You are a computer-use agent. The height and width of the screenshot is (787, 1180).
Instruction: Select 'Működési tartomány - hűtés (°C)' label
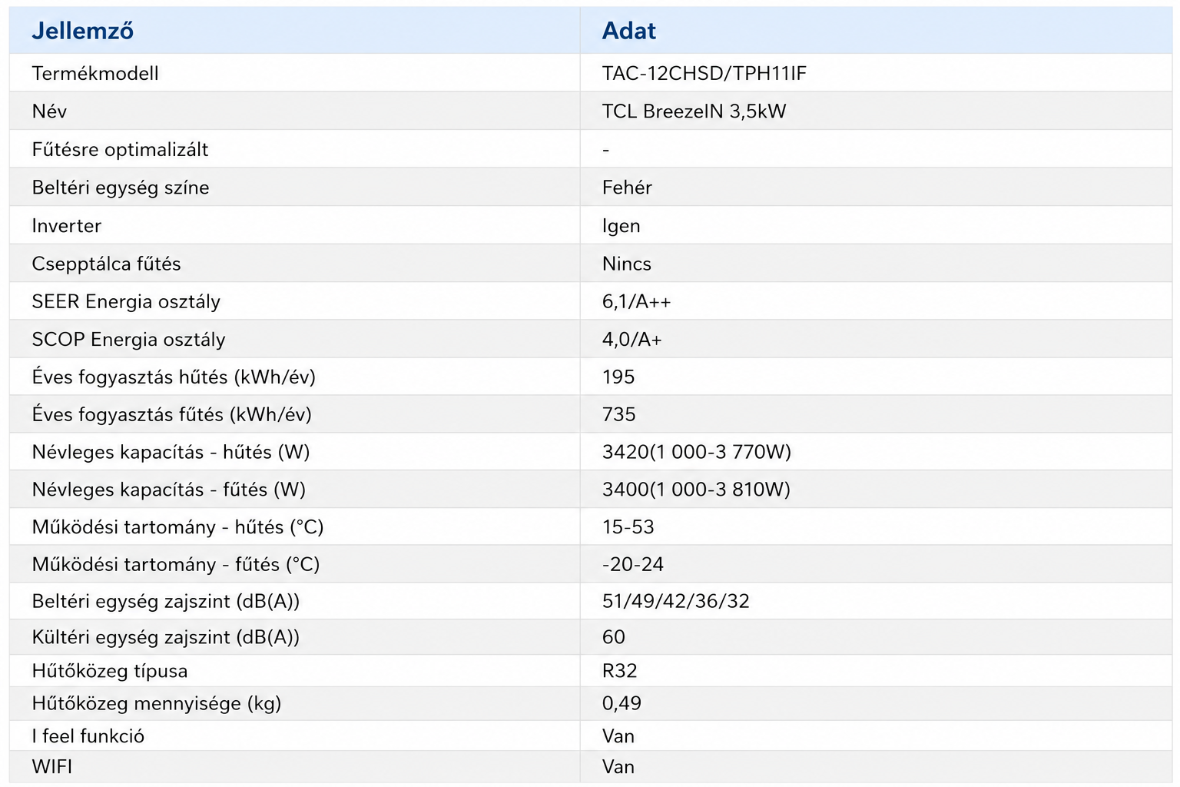(x=177, y=527)
